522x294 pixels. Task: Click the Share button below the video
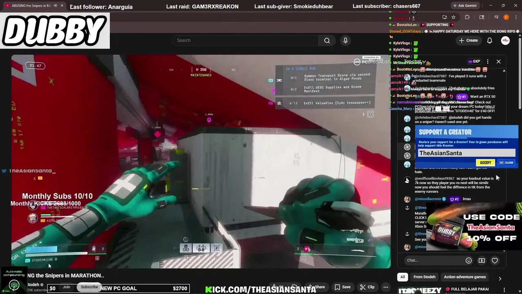click(x=316, y=287)
